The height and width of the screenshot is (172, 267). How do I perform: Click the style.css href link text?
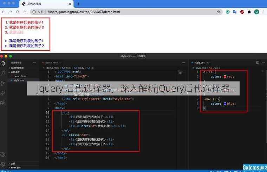[122, 99]
